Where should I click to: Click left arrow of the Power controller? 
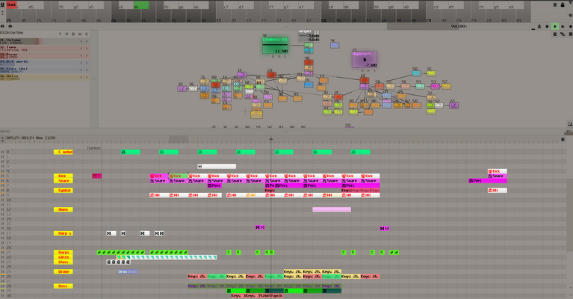point(81,55)
